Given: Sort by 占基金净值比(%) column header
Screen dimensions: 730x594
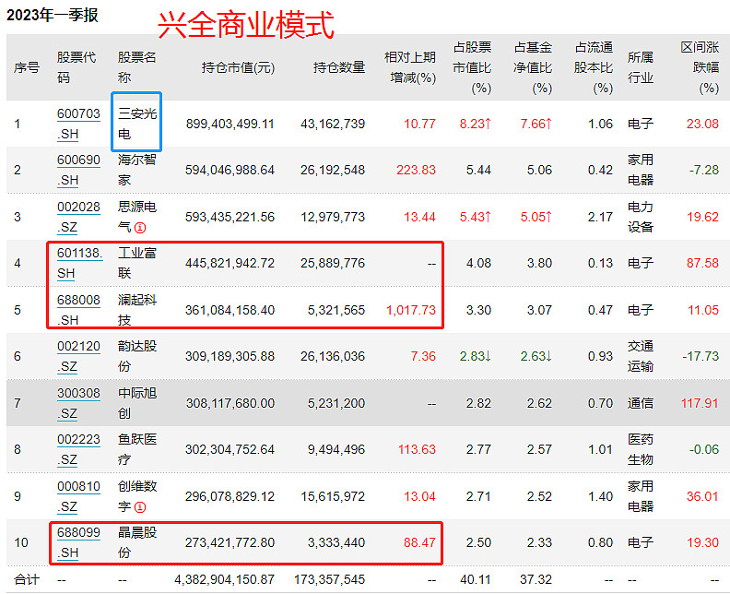Looking at the screenshot, I should 533,68.
